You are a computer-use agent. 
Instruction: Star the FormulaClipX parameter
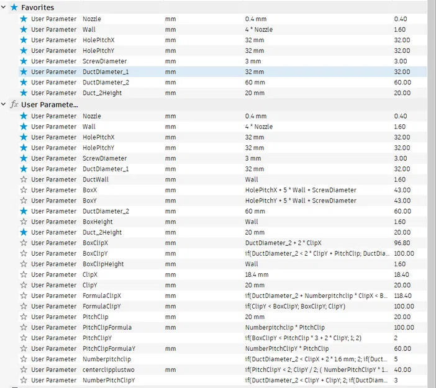coord(24,296)
